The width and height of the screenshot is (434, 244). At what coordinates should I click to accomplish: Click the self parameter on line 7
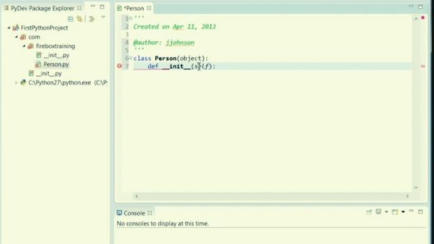coord(201,66)
